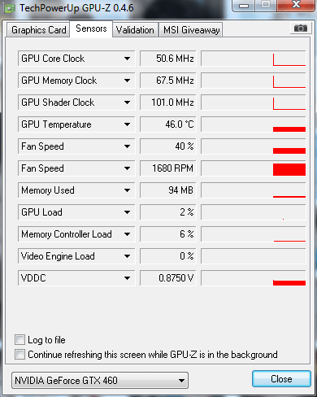Switch to the Graphics Card tab
Screen dimensions: 317x397
coord(38,30)
